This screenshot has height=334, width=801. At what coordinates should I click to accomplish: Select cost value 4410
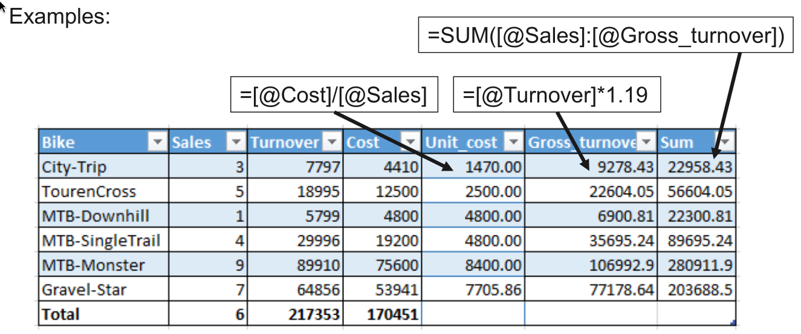click(x=381, y=166)
